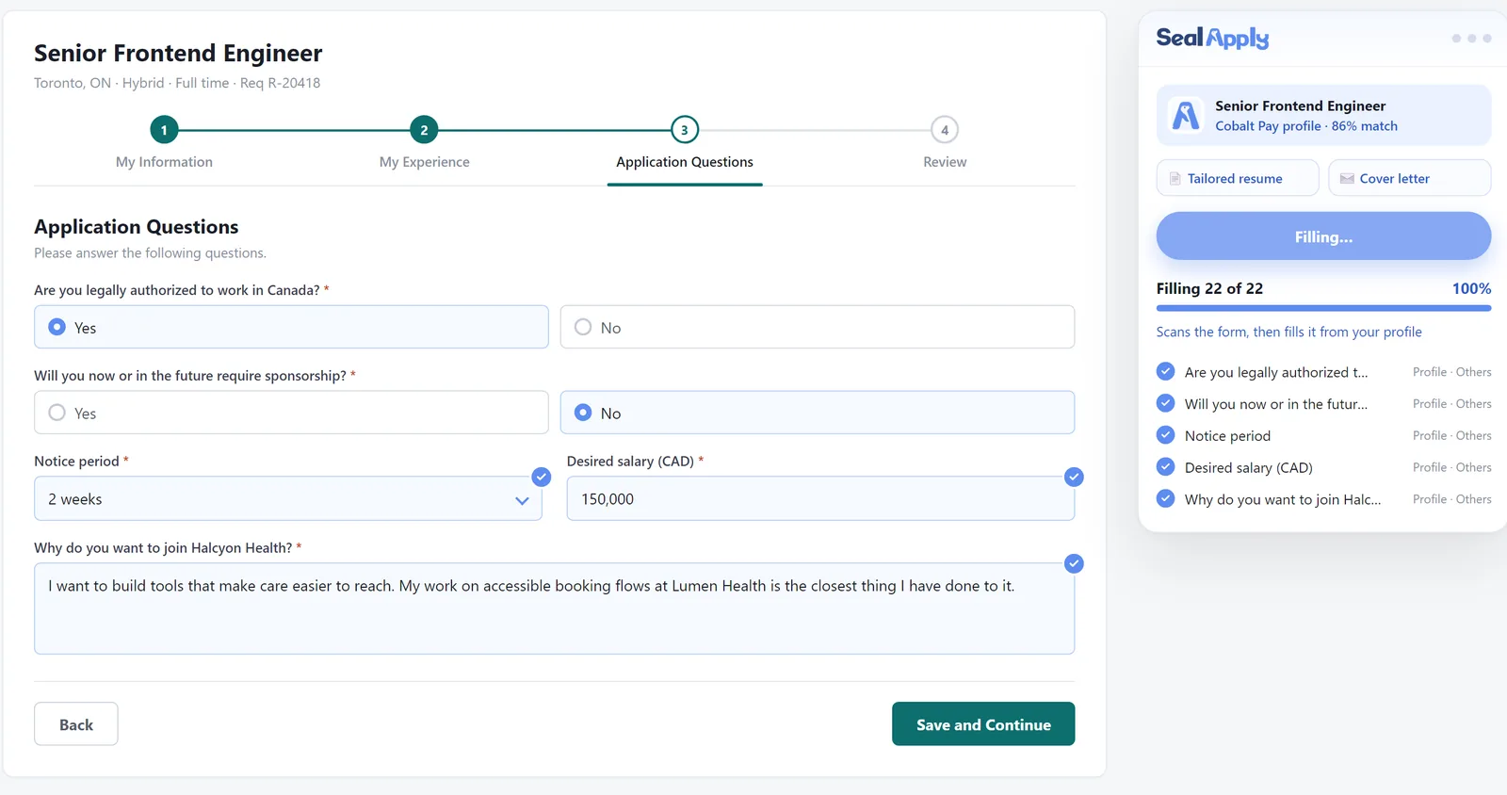Click the Desired salary (CAD) input field
Screen dimensions: 1507x795
tap(820, 498)
